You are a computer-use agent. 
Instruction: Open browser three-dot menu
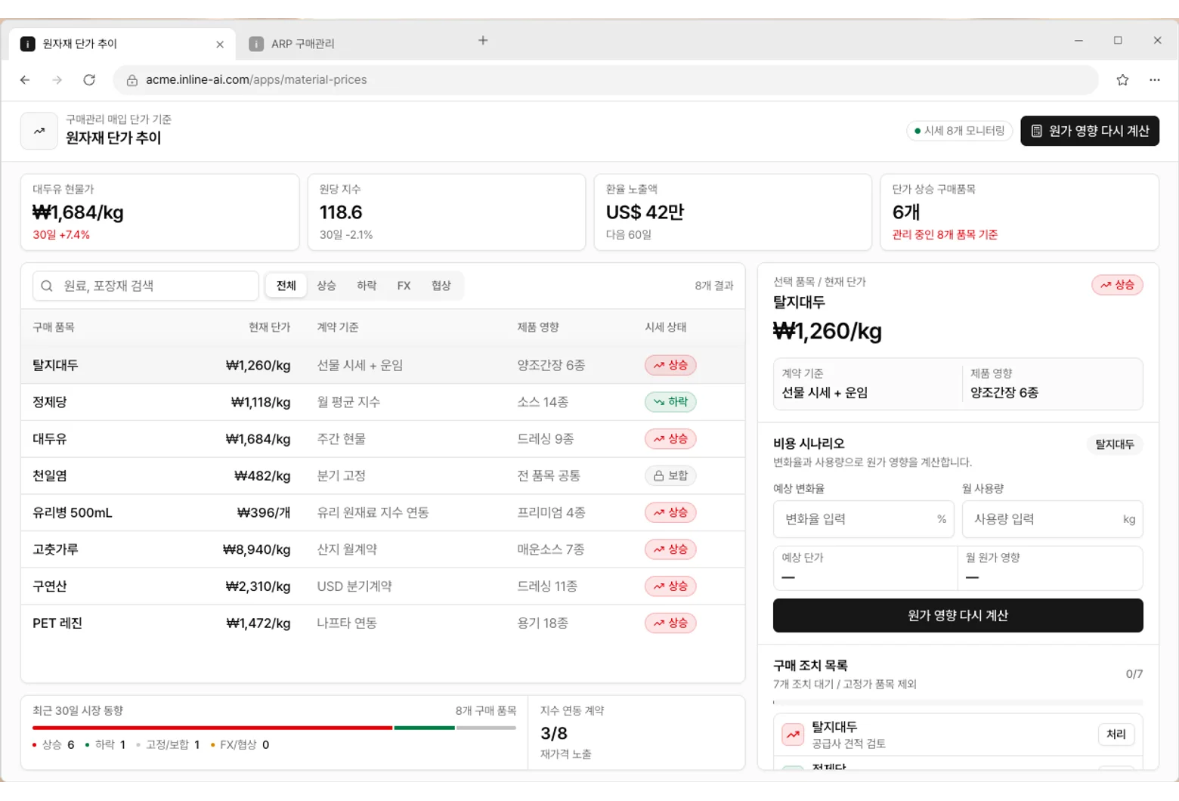[1155, 80]
